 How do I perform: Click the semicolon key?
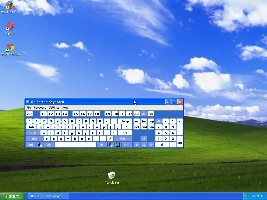tap(107, 133)
